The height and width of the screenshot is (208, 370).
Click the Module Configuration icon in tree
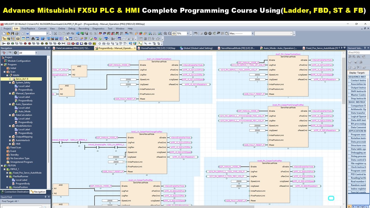pos(5,61)
